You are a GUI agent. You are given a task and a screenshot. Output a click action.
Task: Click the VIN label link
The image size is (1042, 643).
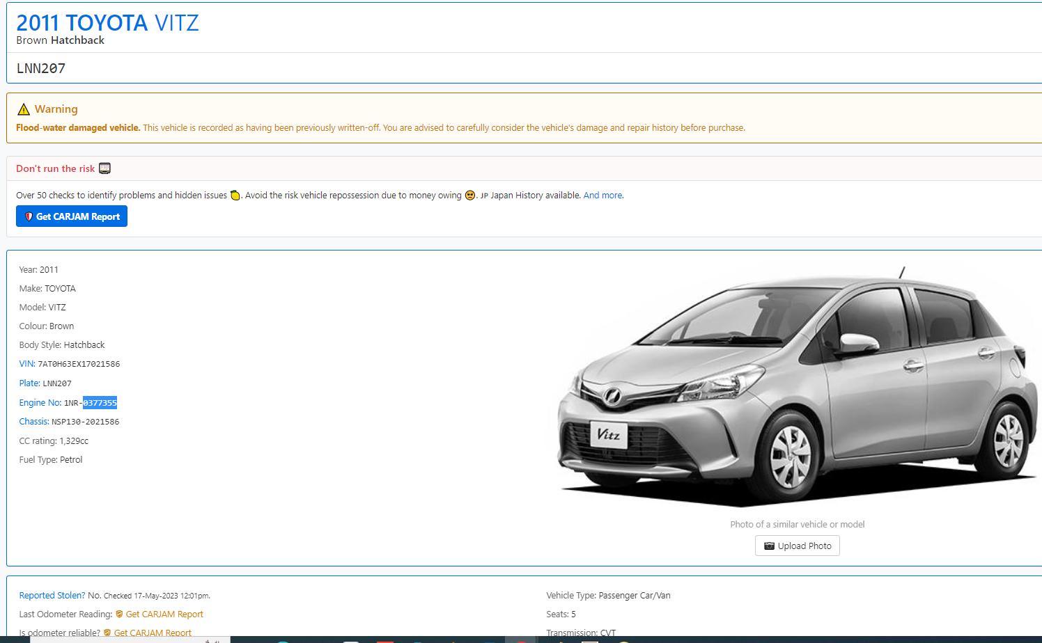pyautogui.click(x=26, y=364)
